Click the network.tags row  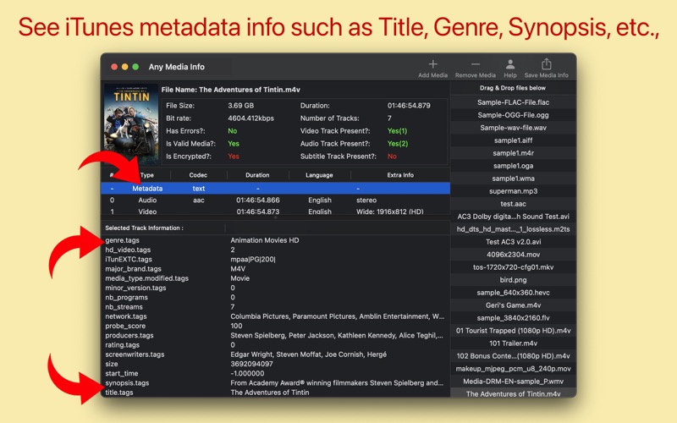(x=276, y=316)
